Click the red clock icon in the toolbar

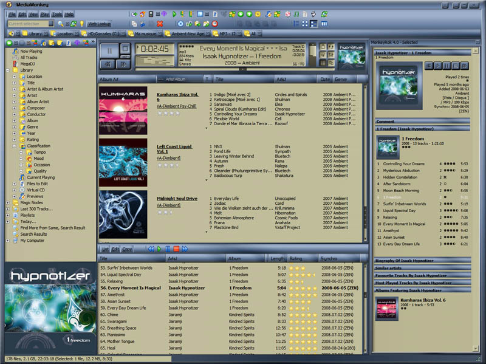(215, 24)
